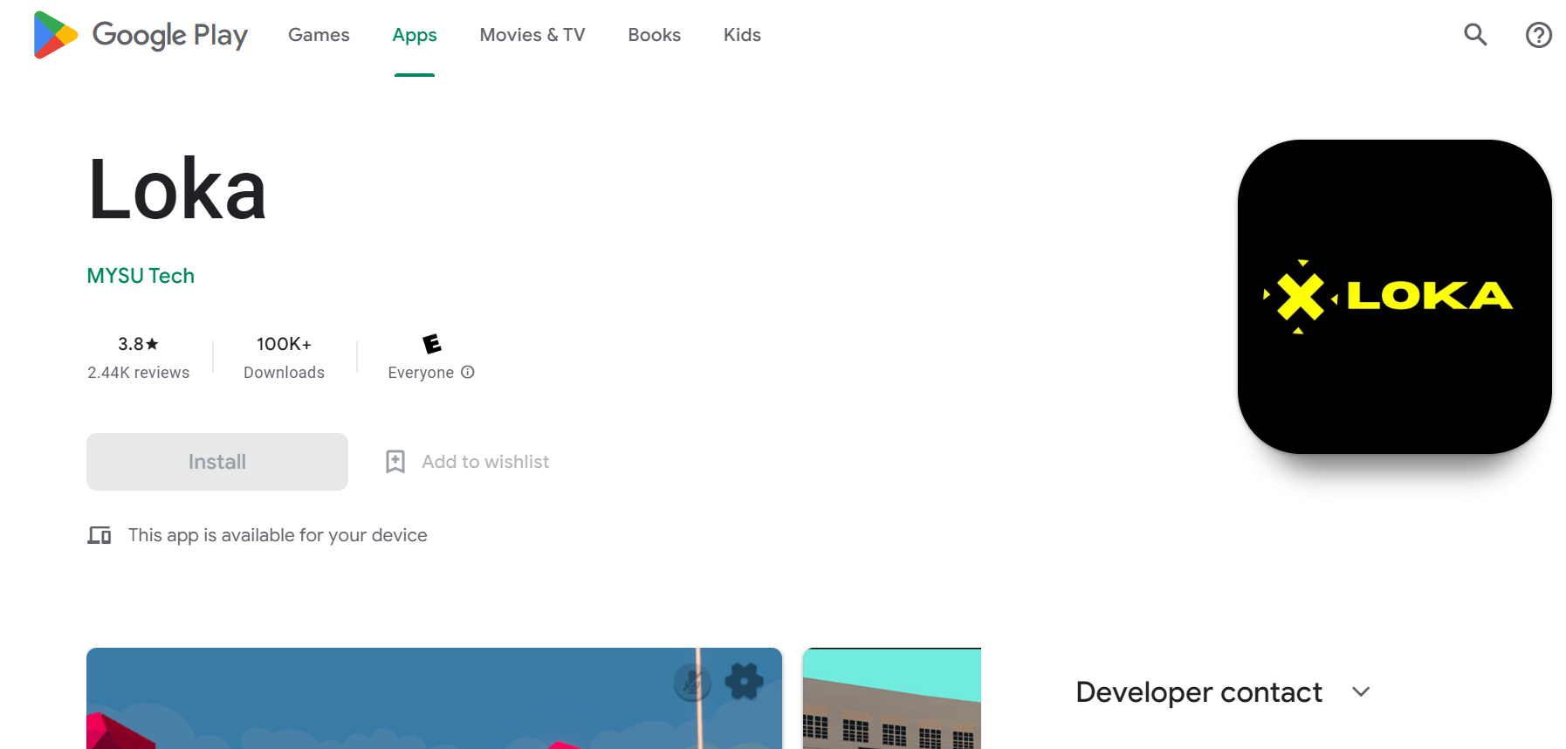Viewport: 1566px width, 749px height.
Task: Click "This app is available for your device"
Action: tap(278, 535)
